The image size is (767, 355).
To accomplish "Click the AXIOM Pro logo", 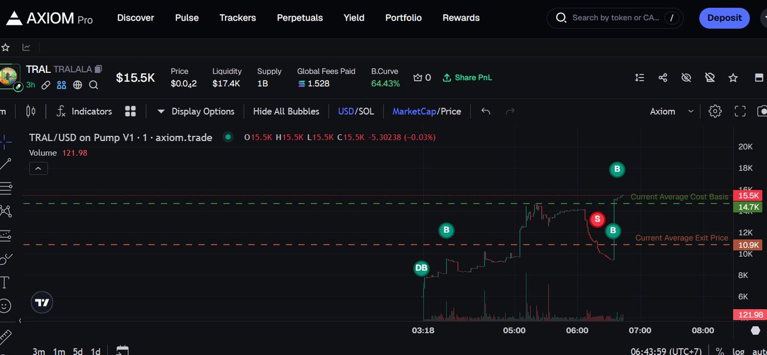I will (49, 19).
